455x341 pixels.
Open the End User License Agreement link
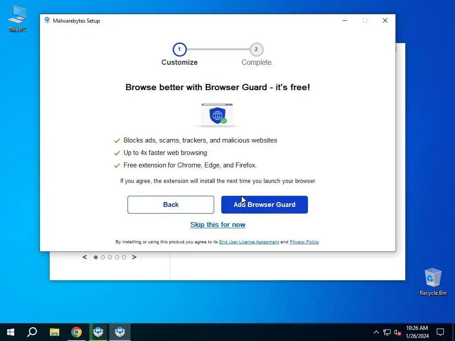pyautogui.click(x=249, y=242)
